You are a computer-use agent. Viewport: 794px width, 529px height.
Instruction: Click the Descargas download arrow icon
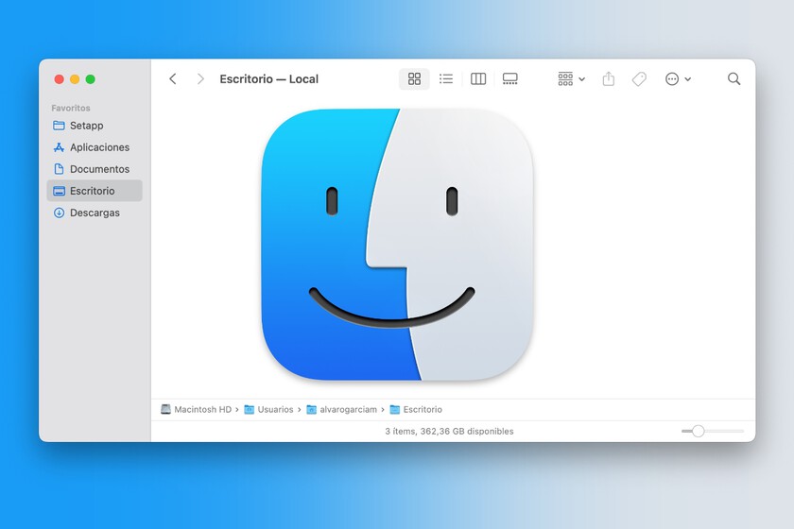point(59,213)
